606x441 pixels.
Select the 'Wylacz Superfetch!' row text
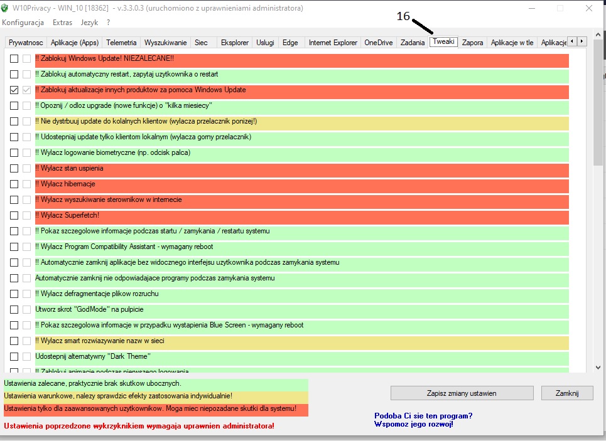(x=67, y=215)
